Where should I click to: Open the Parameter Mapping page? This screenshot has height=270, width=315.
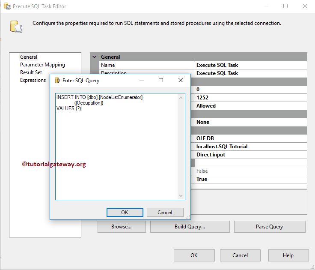pyautogui.click(x=42, y=65)
